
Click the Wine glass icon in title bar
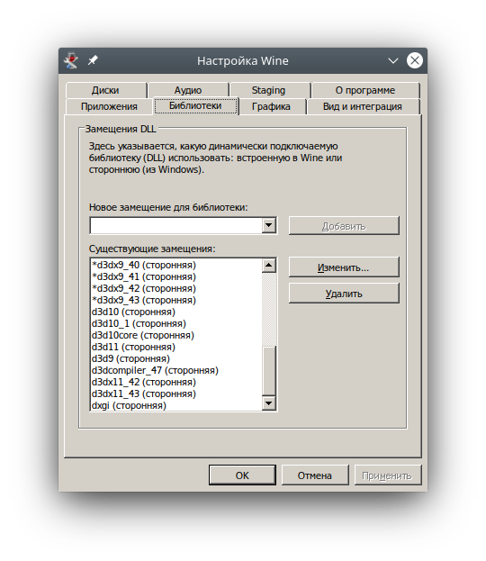click(71, 60)
